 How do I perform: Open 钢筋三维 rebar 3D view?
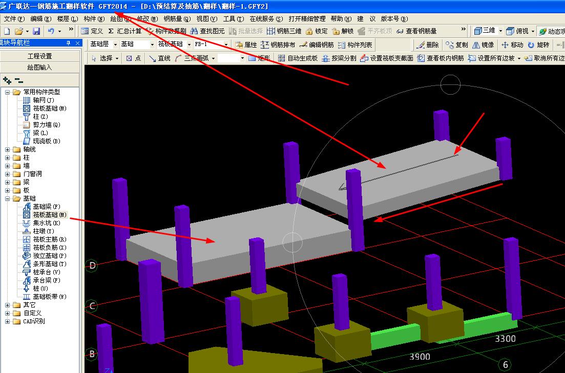(284, 31)
